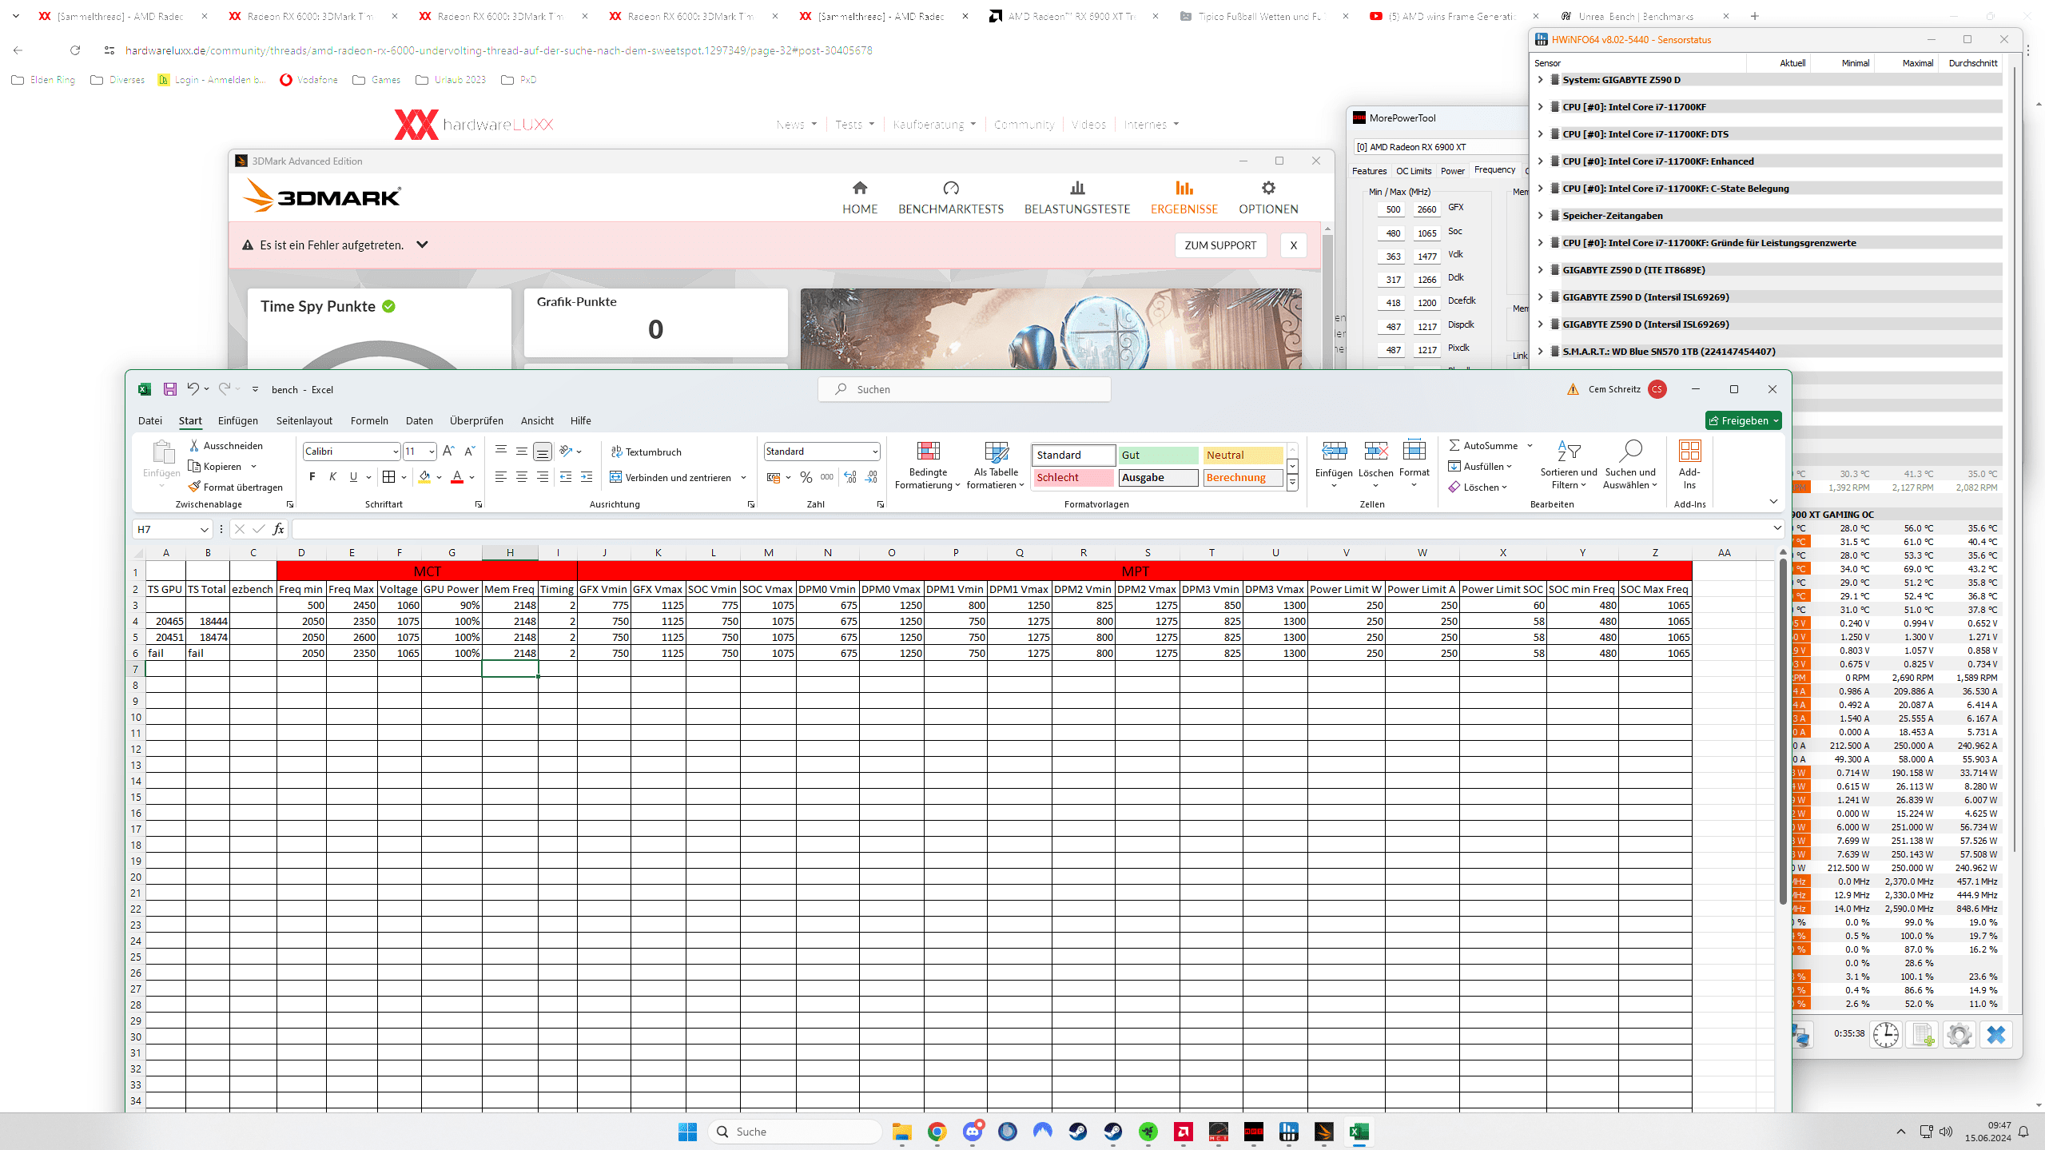Image resolution: width=2045 pixels, height=1150 pixels.
Task: Click the HWiNFO settings gear icon
Action: (x=1959, y=1034)
